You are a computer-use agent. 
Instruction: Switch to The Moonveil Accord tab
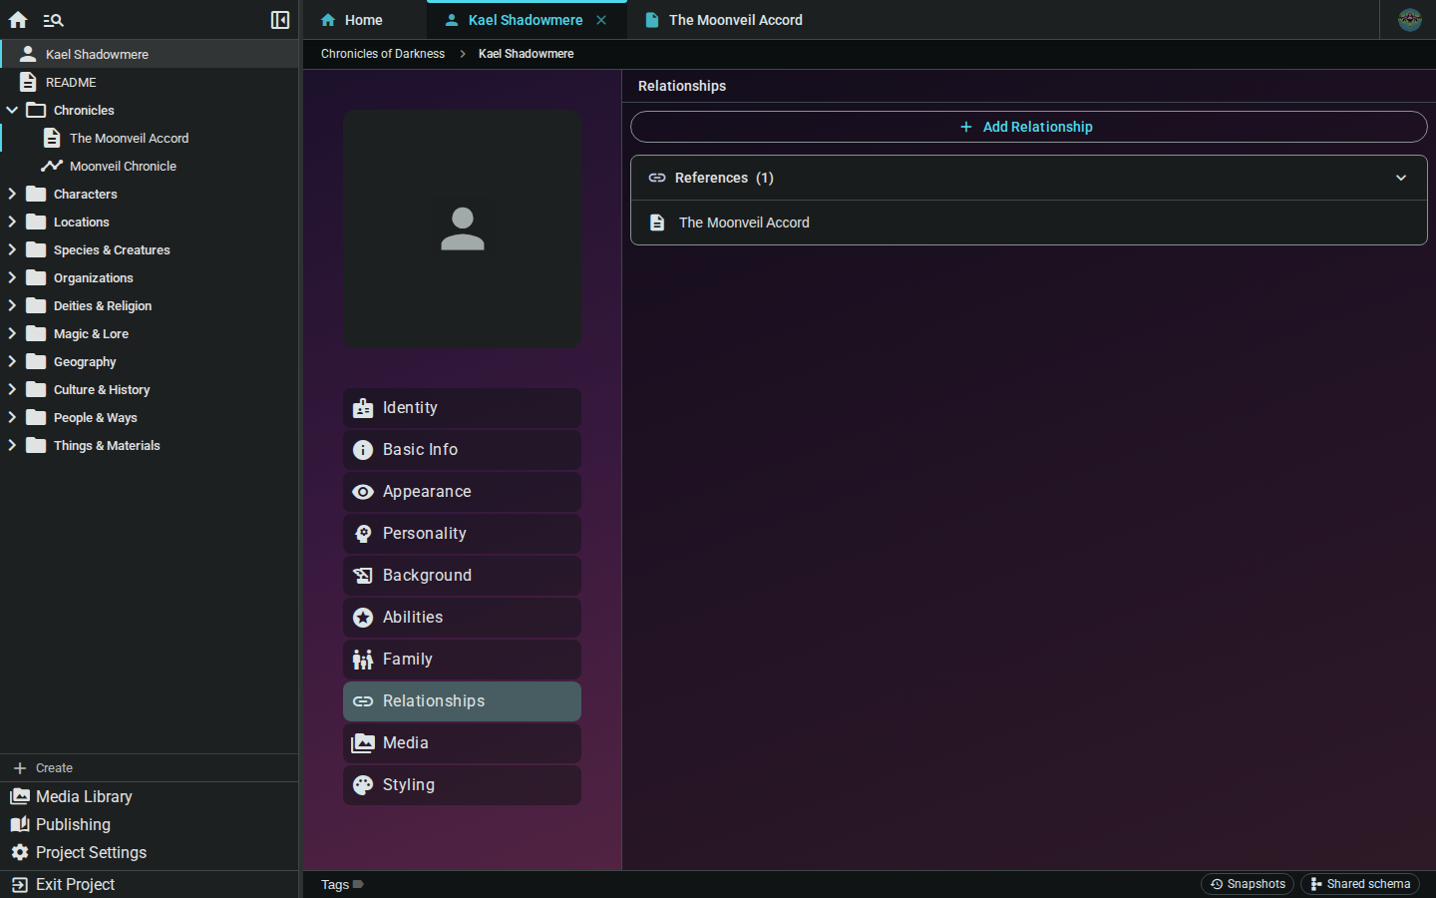724,20
